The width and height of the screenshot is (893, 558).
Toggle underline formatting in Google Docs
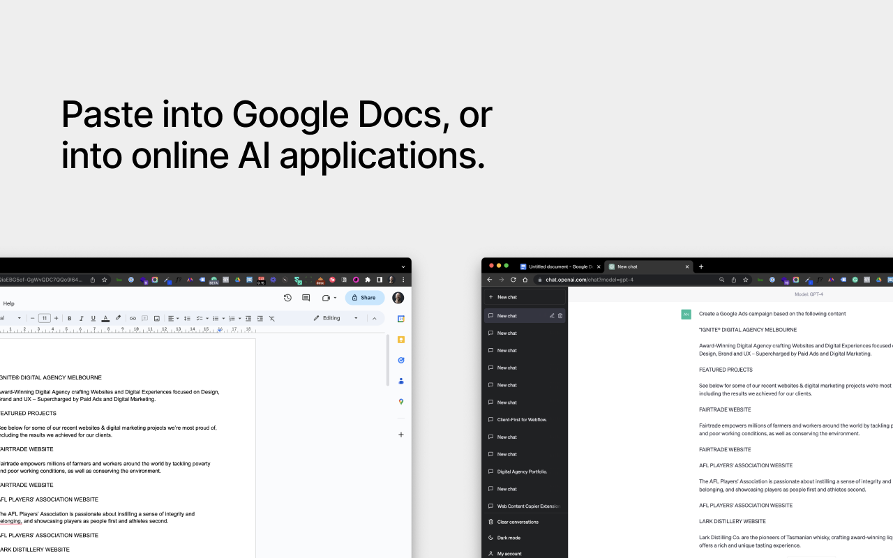click(x=93, y=318)
